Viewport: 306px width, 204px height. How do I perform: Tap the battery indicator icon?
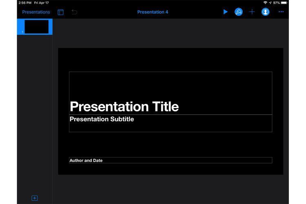click(x=285, y=3)
